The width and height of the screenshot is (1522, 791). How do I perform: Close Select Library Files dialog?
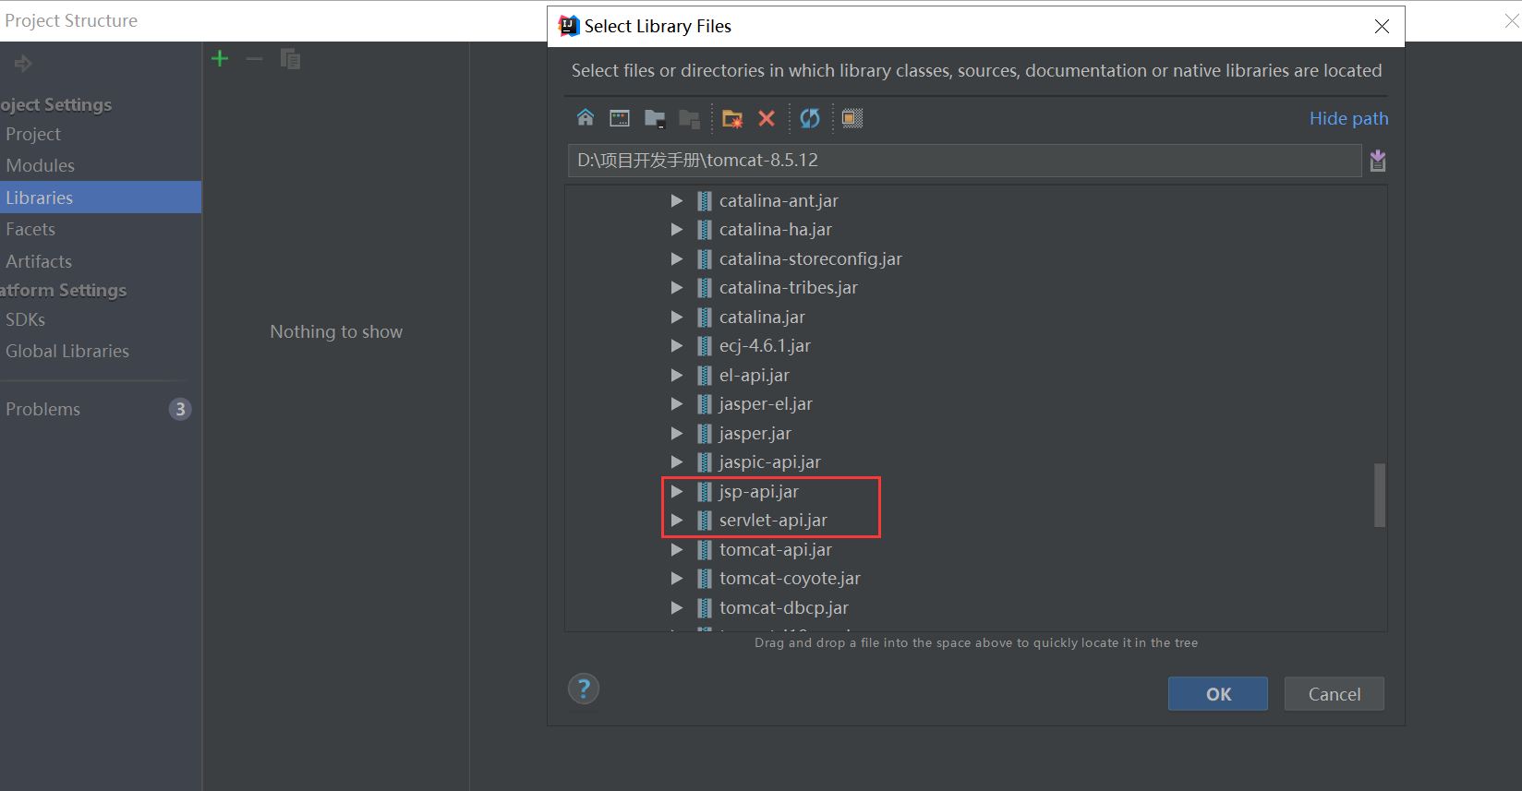point(1382,27)
